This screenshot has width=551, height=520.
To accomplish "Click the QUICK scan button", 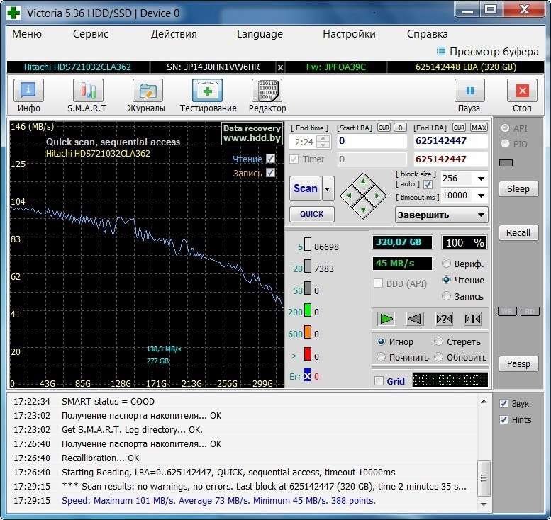I will click(311, 214).
